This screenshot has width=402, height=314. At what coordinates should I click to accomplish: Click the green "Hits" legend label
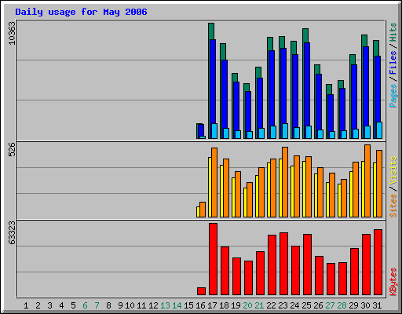[393, 32]
